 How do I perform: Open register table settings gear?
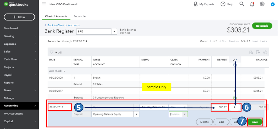(x=265, y=52)
